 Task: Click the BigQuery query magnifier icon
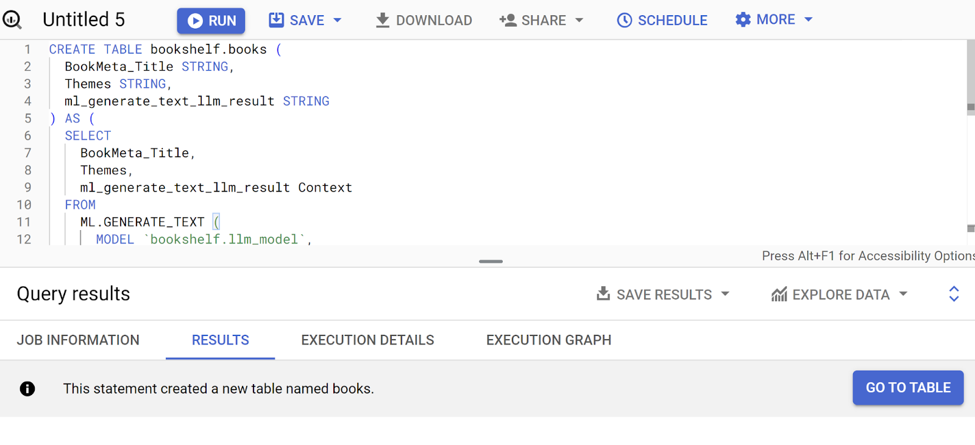pyautogui.click(x=12, y=20)
